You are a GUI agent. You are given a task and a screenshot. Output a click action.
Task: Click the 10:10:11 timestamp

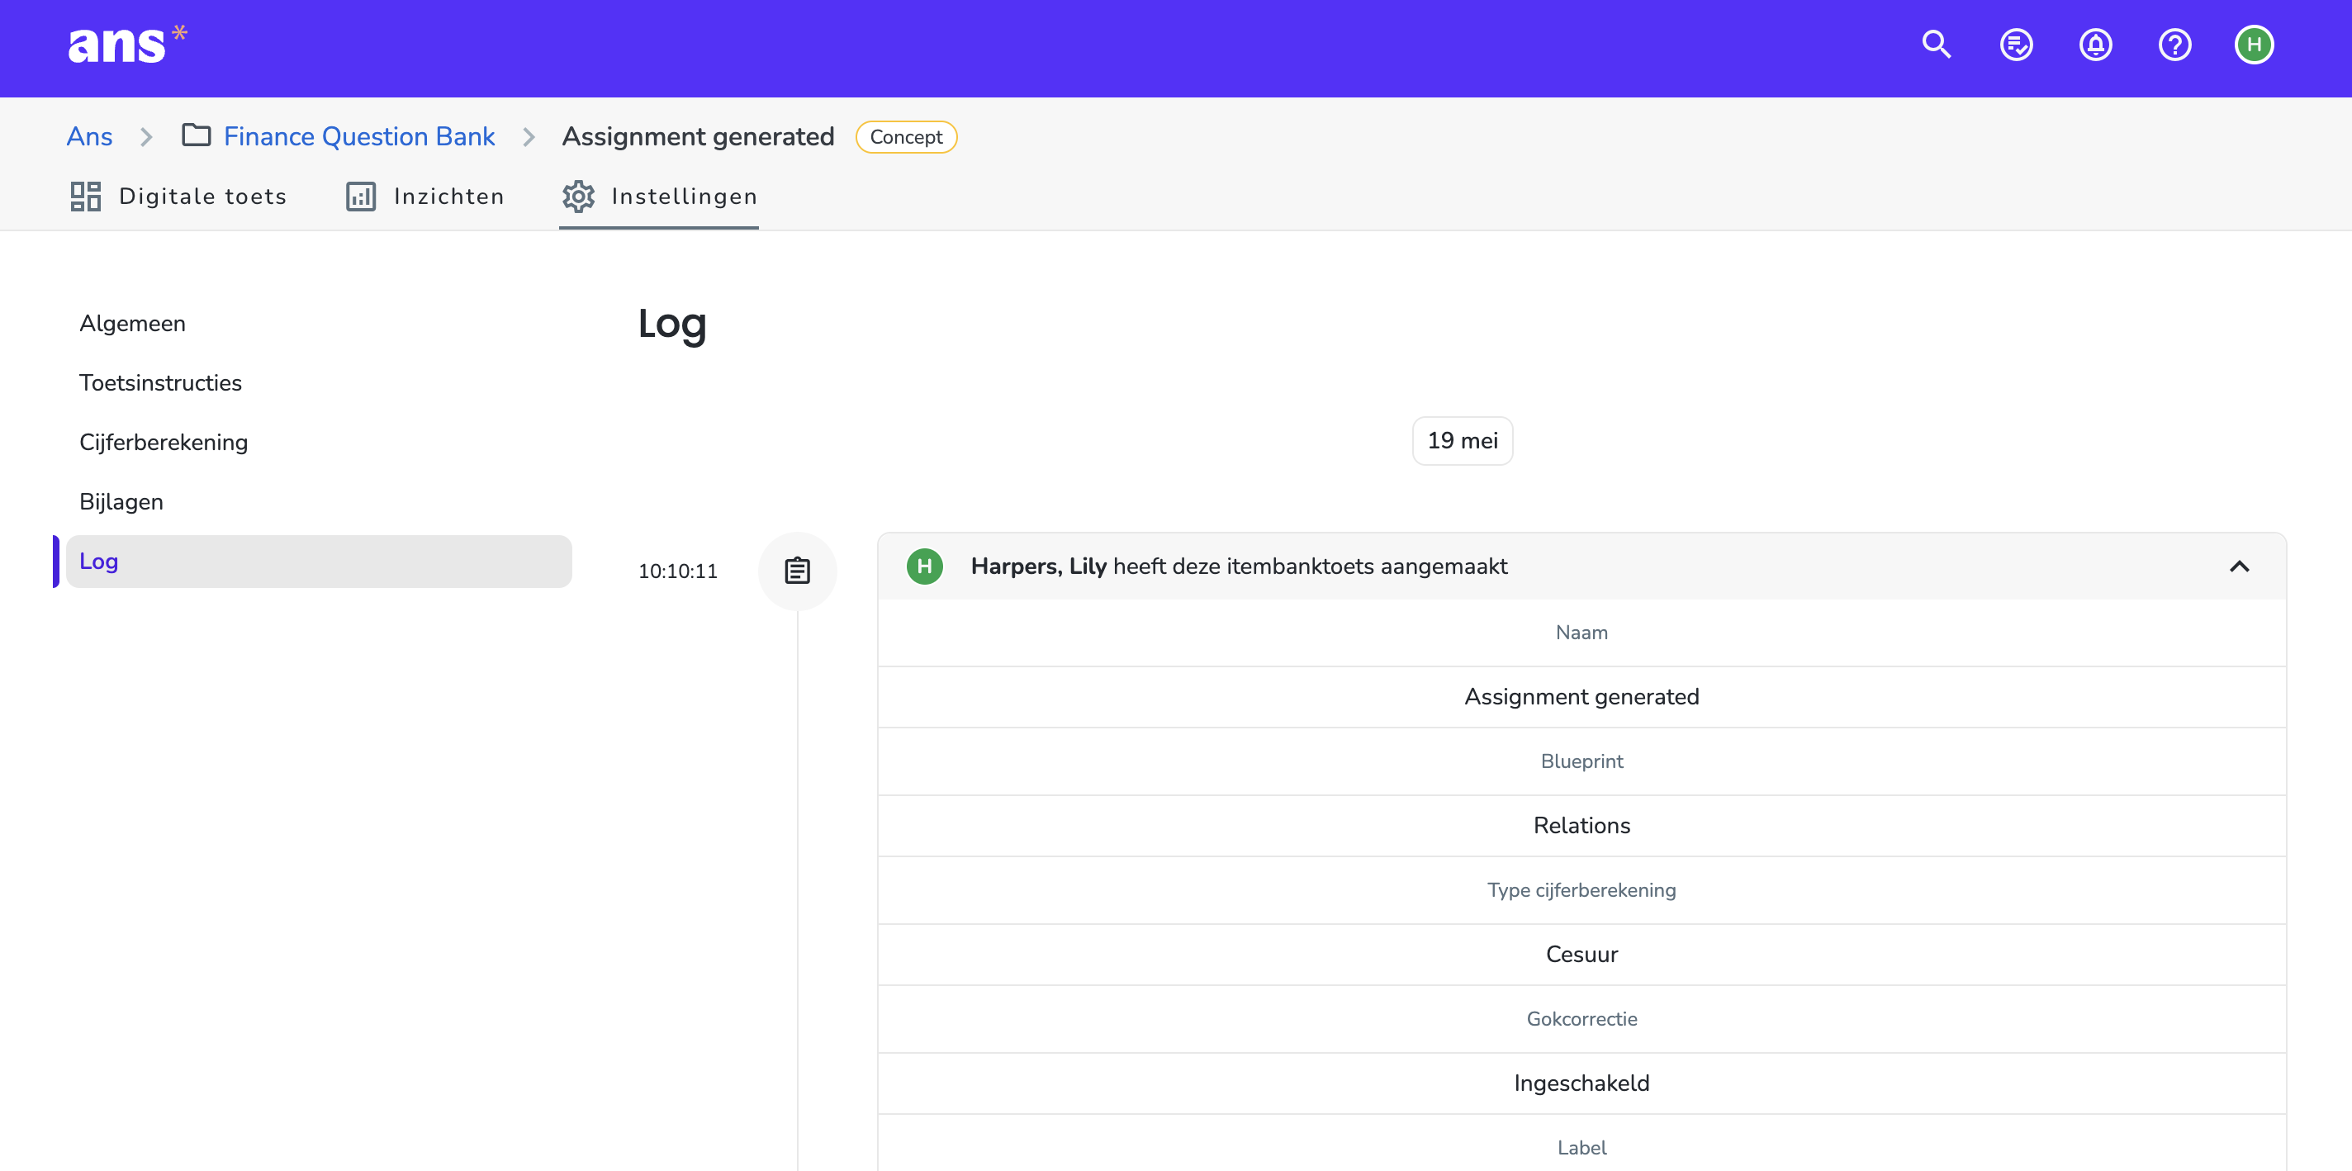tap(677, 571)
